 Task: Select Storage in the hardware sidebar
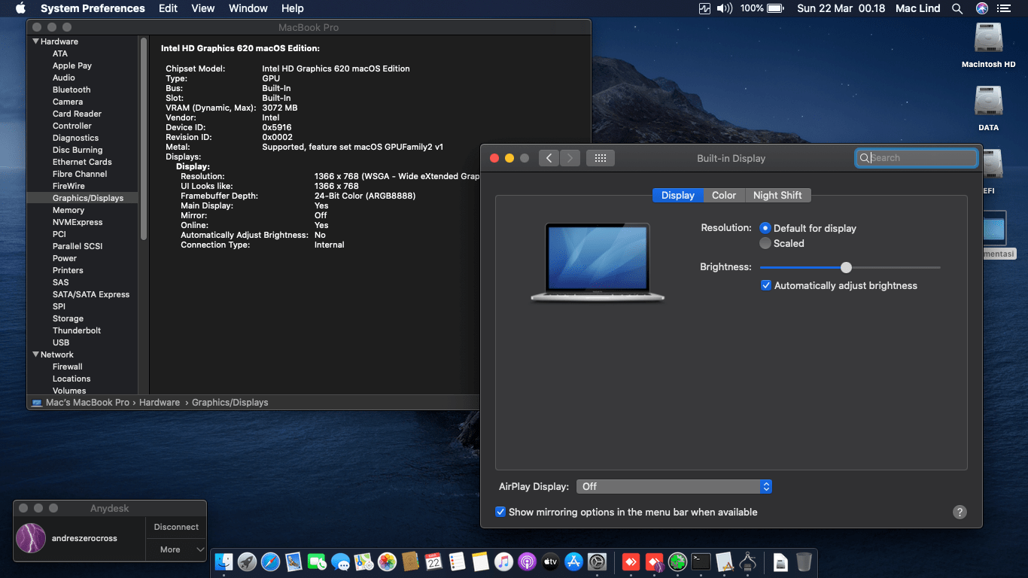pyautogui.click(x=68, y=318)
